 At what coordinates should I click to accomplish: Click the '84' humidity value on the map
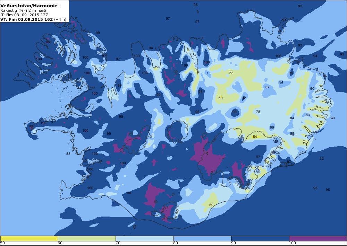(292, 118)
